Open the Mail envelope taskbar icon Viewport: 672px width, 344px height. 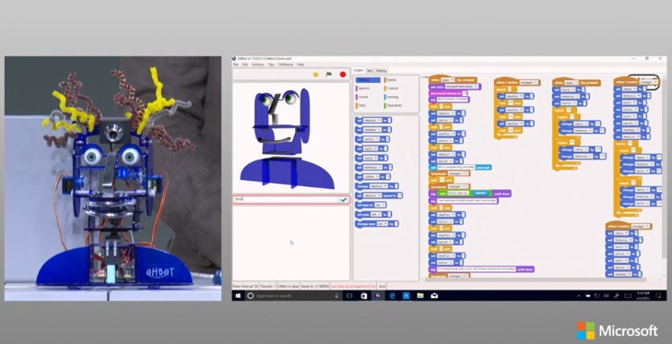[x=434, y=295]
